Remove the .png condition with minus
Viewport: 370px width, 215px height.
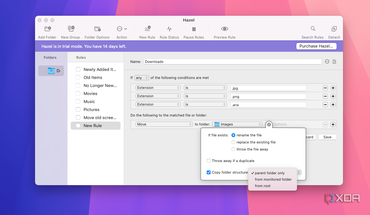pos(325,96)
